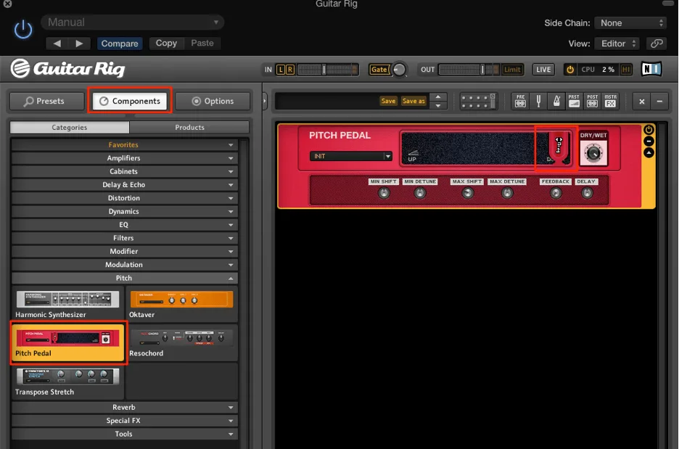Open the Presets tab
Viewport: 679px width, 449px height.
46,101
